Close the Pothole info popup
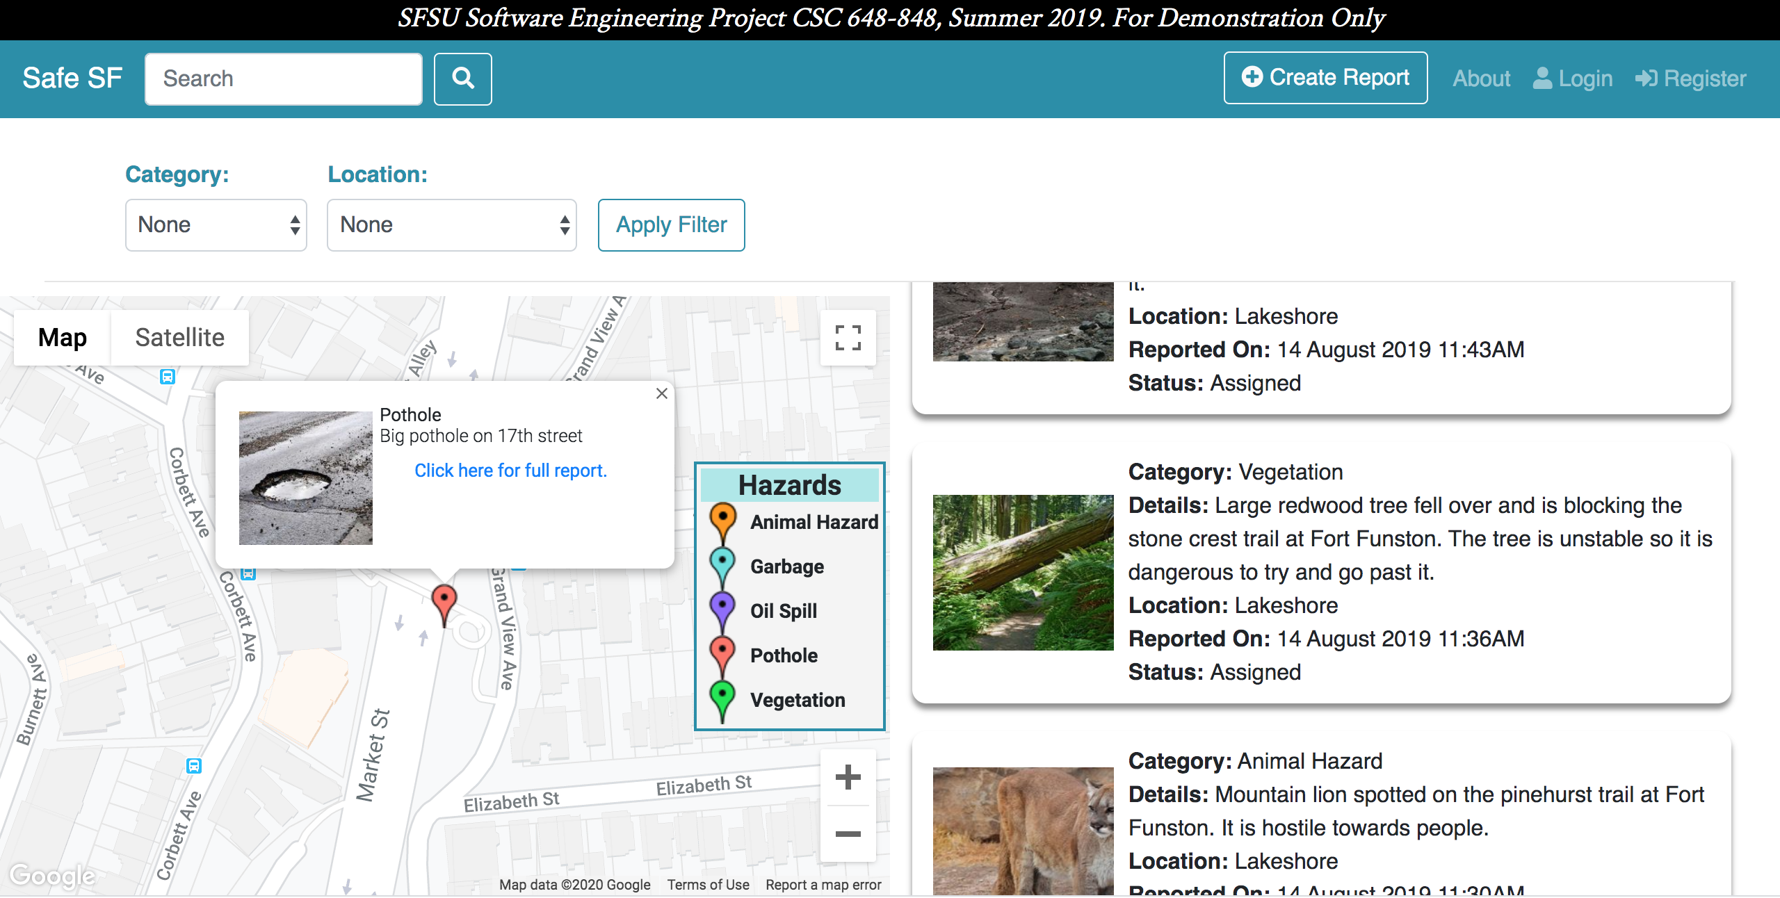1780x898 pixels. (x=662, y=393)
